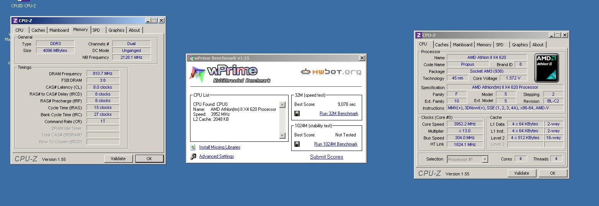This screenshot has width=599, height=206.
Task: Click the DC Mode value Unganged
Action: (x=131, y=50)
